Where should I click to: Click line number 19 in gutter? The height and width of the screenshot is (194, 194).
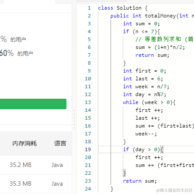[x=88, y=149]
